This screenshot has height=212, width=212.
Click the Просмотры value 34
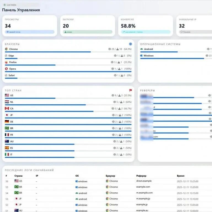pos(8,26)
